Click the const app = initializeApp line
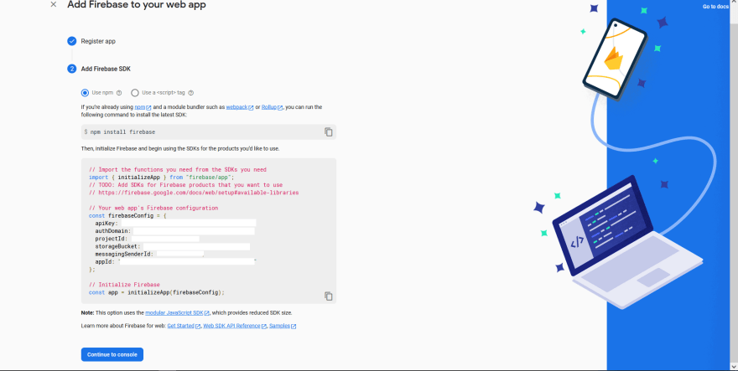 coord(157,292)
